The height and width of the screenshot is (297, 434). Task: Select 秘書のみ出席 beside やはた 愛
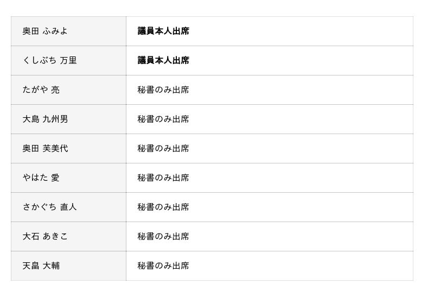click(163, 178)
